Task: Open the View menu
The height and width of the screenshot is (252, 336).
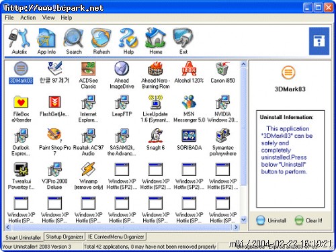Action: (x=48, y=17)
